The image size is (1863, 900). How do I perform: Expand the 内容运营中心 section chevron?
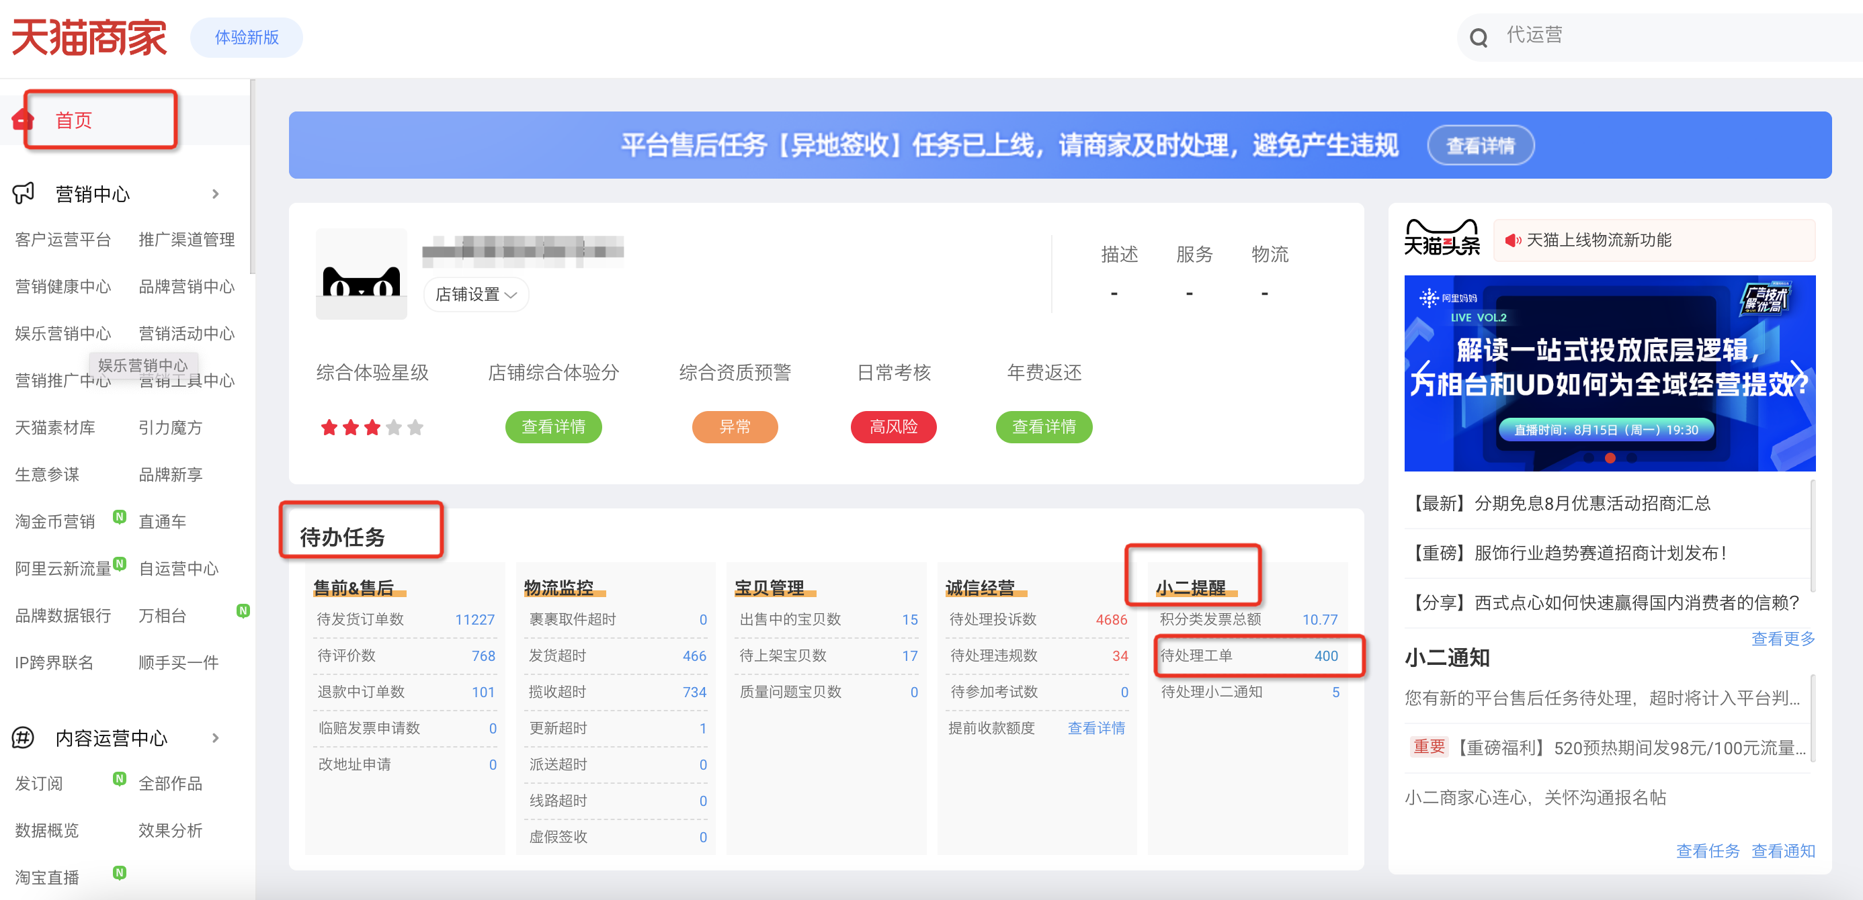[215, 737]
